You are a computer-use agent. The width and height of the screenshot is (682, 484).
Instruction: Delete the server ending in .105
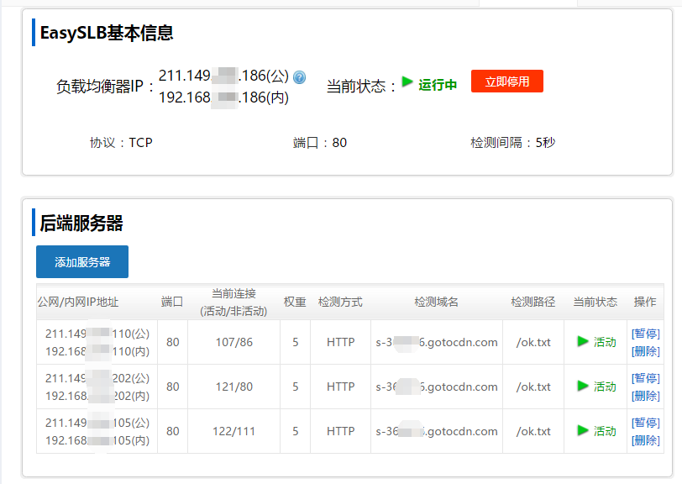click(645, 439)
